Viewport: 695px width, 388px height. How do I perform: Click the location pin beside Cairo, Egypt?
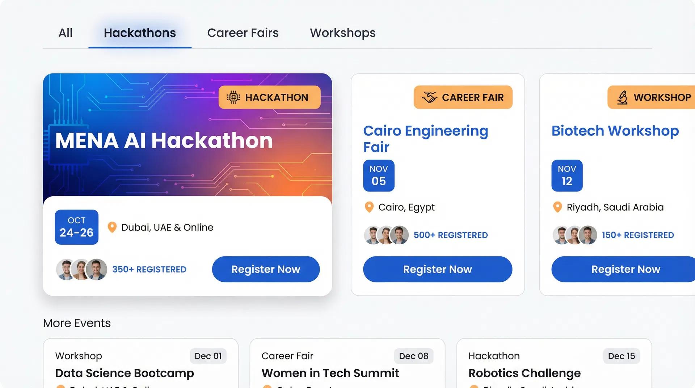(369, 207)
